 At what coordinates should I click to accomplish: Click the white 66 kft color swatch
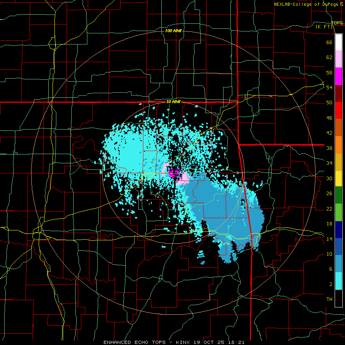point(338,42)
